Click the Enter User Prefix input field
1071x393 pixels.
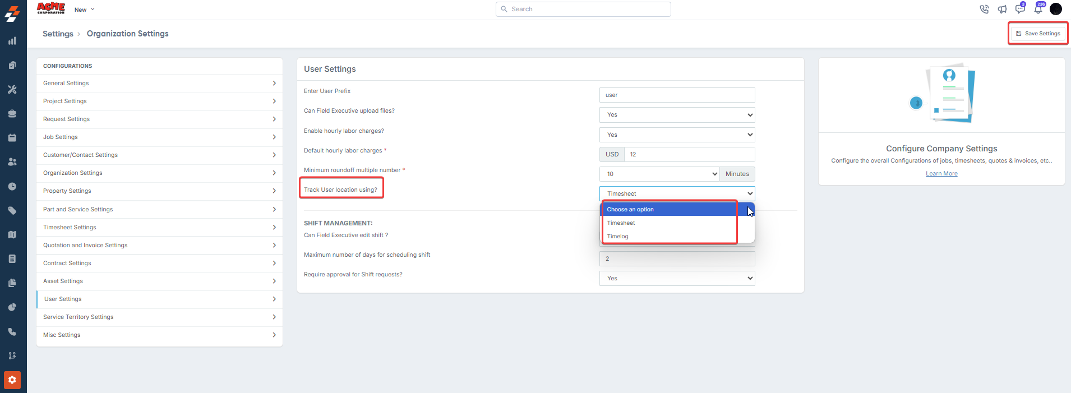[677, 95]
